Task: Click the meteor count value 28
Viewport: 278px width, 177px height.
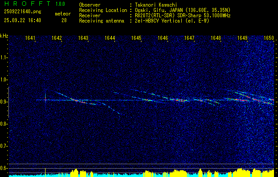Action: point(64,20)
